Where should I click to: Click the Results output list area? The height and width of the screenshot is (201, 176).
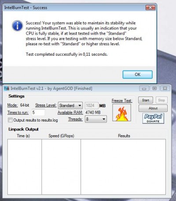pos(123,167)
